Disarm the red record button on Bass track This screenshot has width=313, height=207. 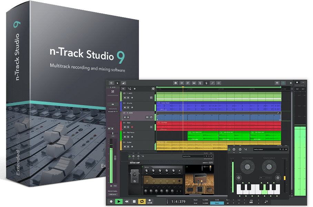(132, 127)
